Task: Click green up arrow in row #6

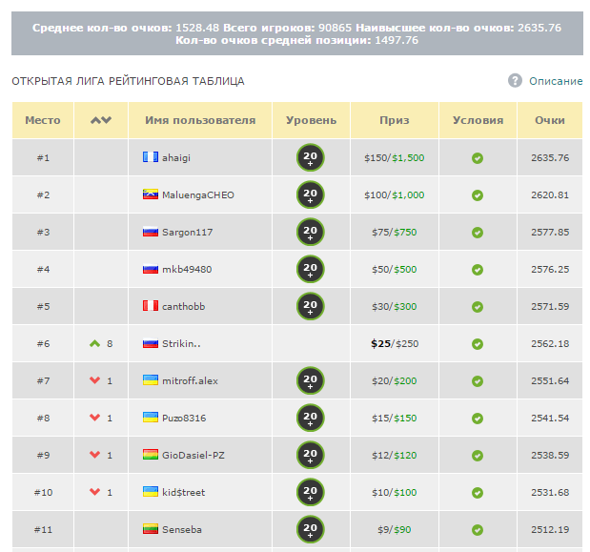Action: tap(93, 343)
